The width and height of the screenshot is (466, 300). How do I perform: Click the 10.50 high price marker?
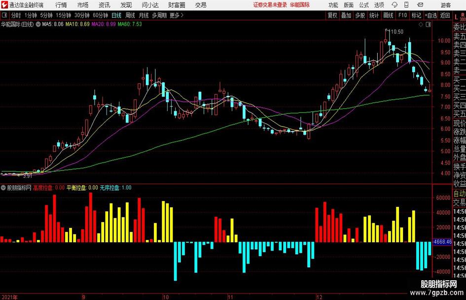397,32
